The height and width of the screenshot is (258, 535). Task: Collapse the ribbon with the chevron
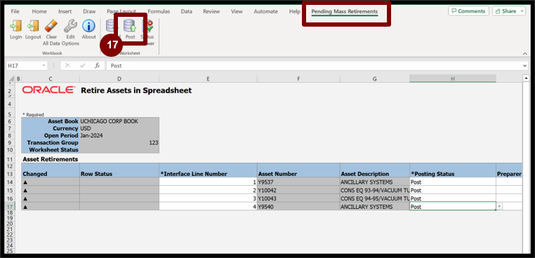pyautogui.click(x=524, y=53)
